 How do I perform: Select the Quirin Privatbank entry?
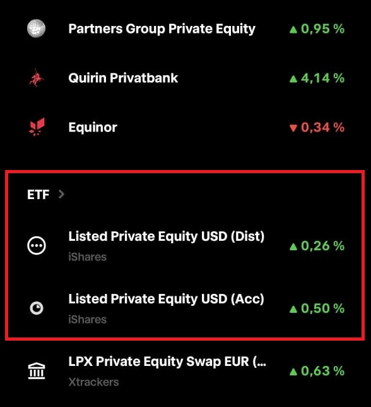tap(185, 78)
